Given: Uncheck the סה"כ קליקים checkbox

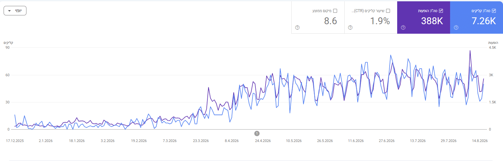Looking at the screenshot, I should [494, 11].
